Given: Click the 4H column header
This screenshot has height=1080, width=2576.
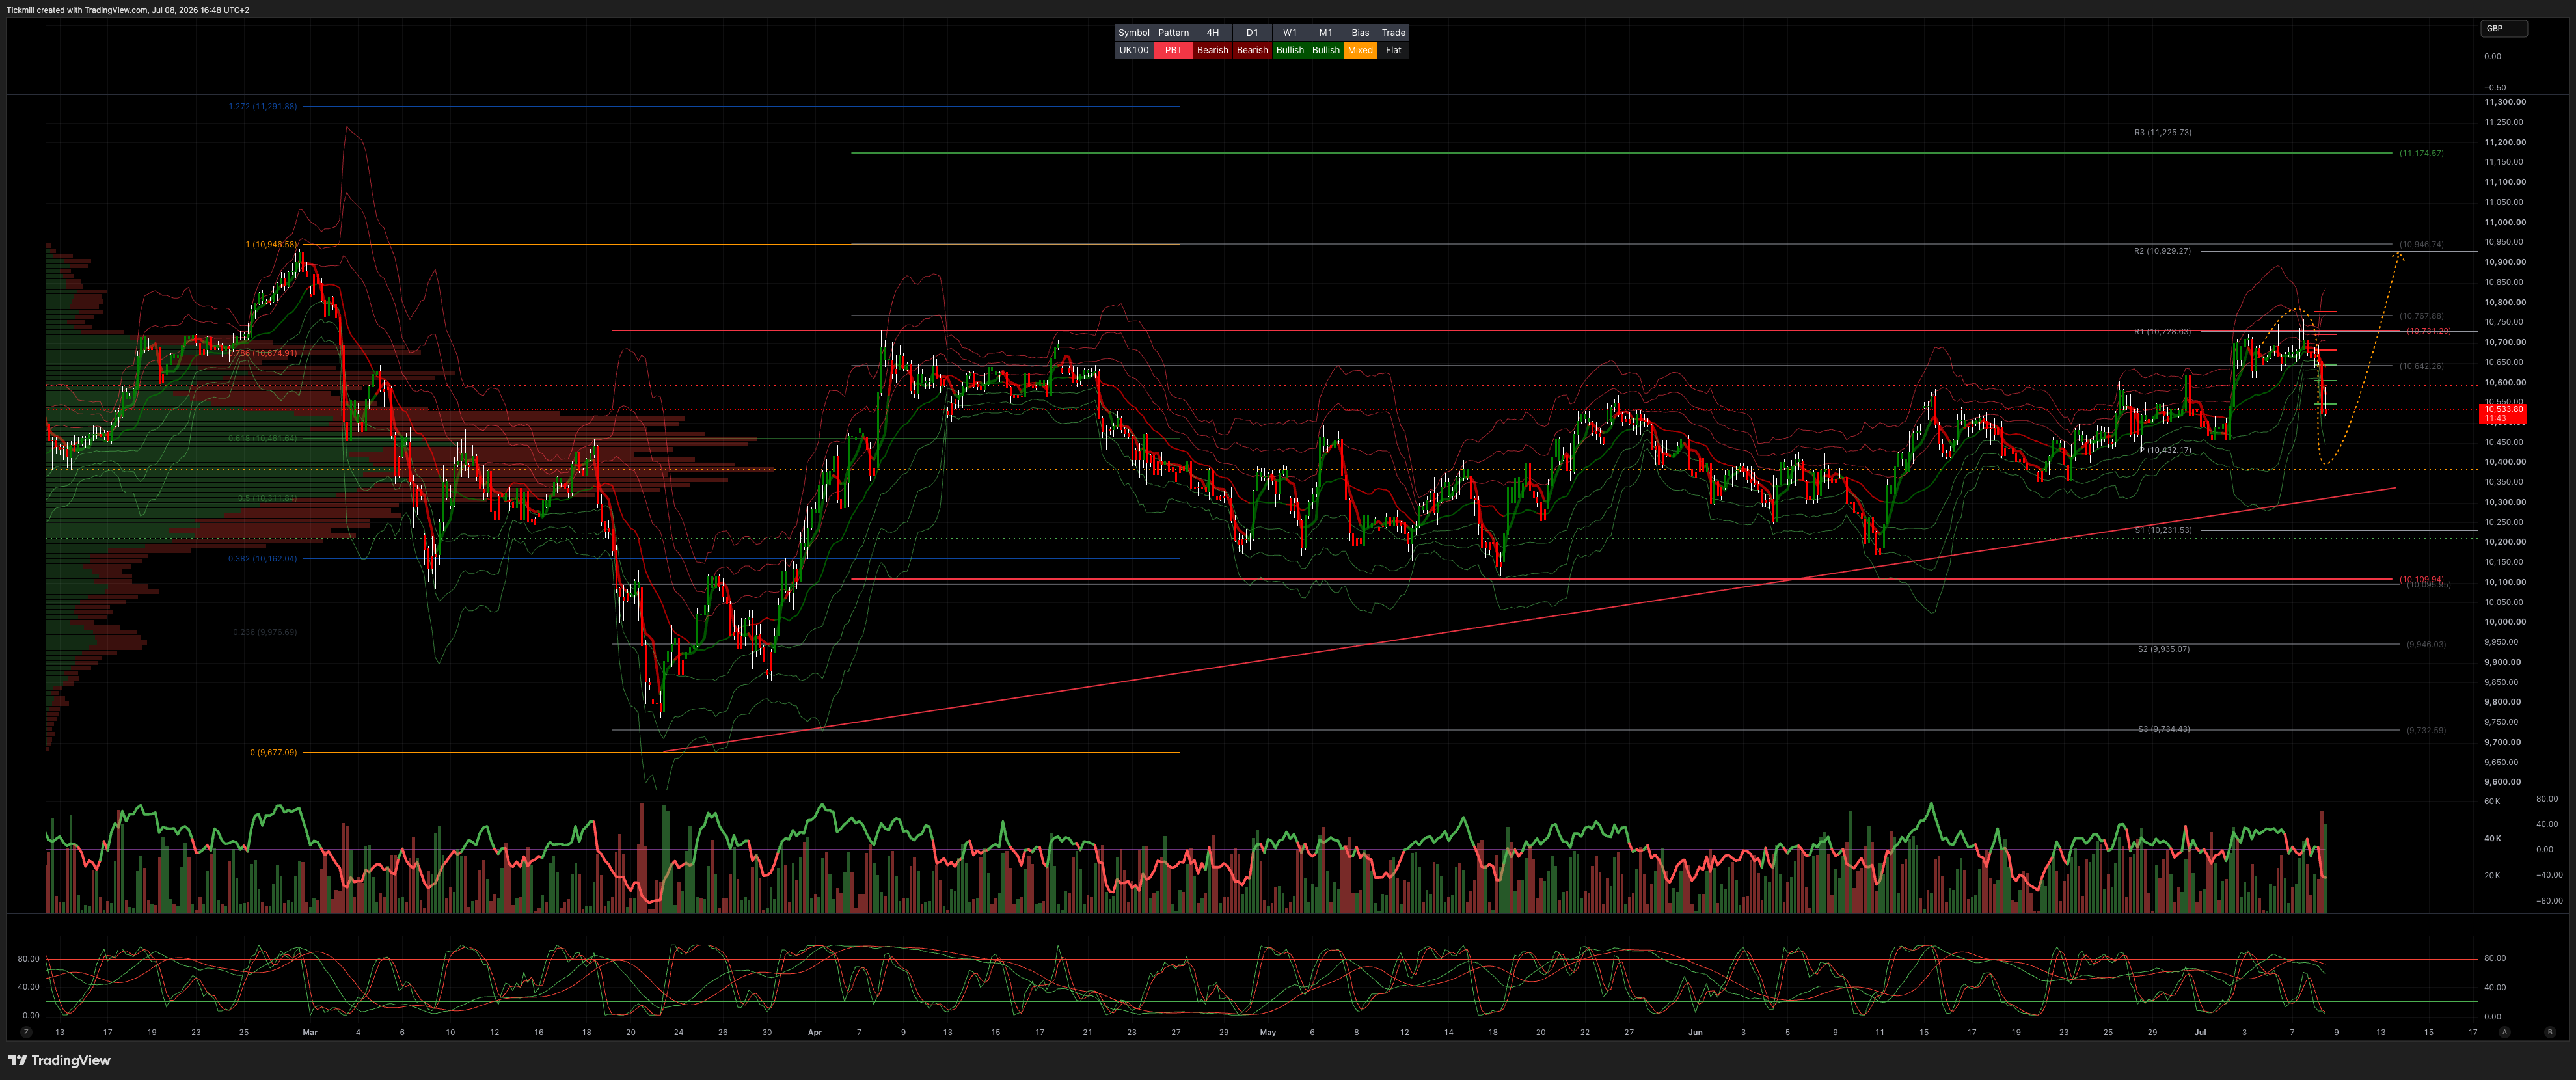Looking at the screenshot, I should pyautogui.click(x=1212, y=33).
